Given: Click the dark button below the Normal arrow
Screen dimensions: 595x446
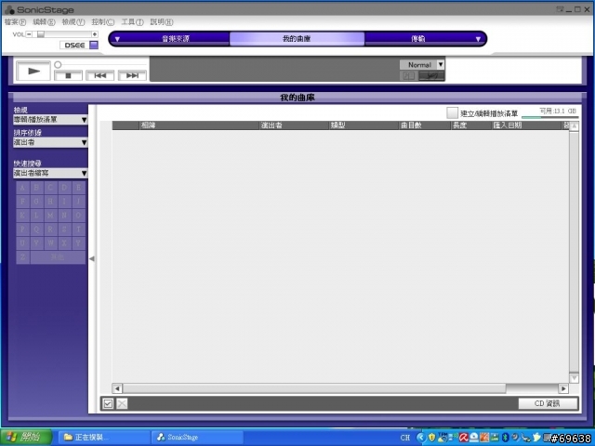Looking at the screenshot, I should click(431, 76).
